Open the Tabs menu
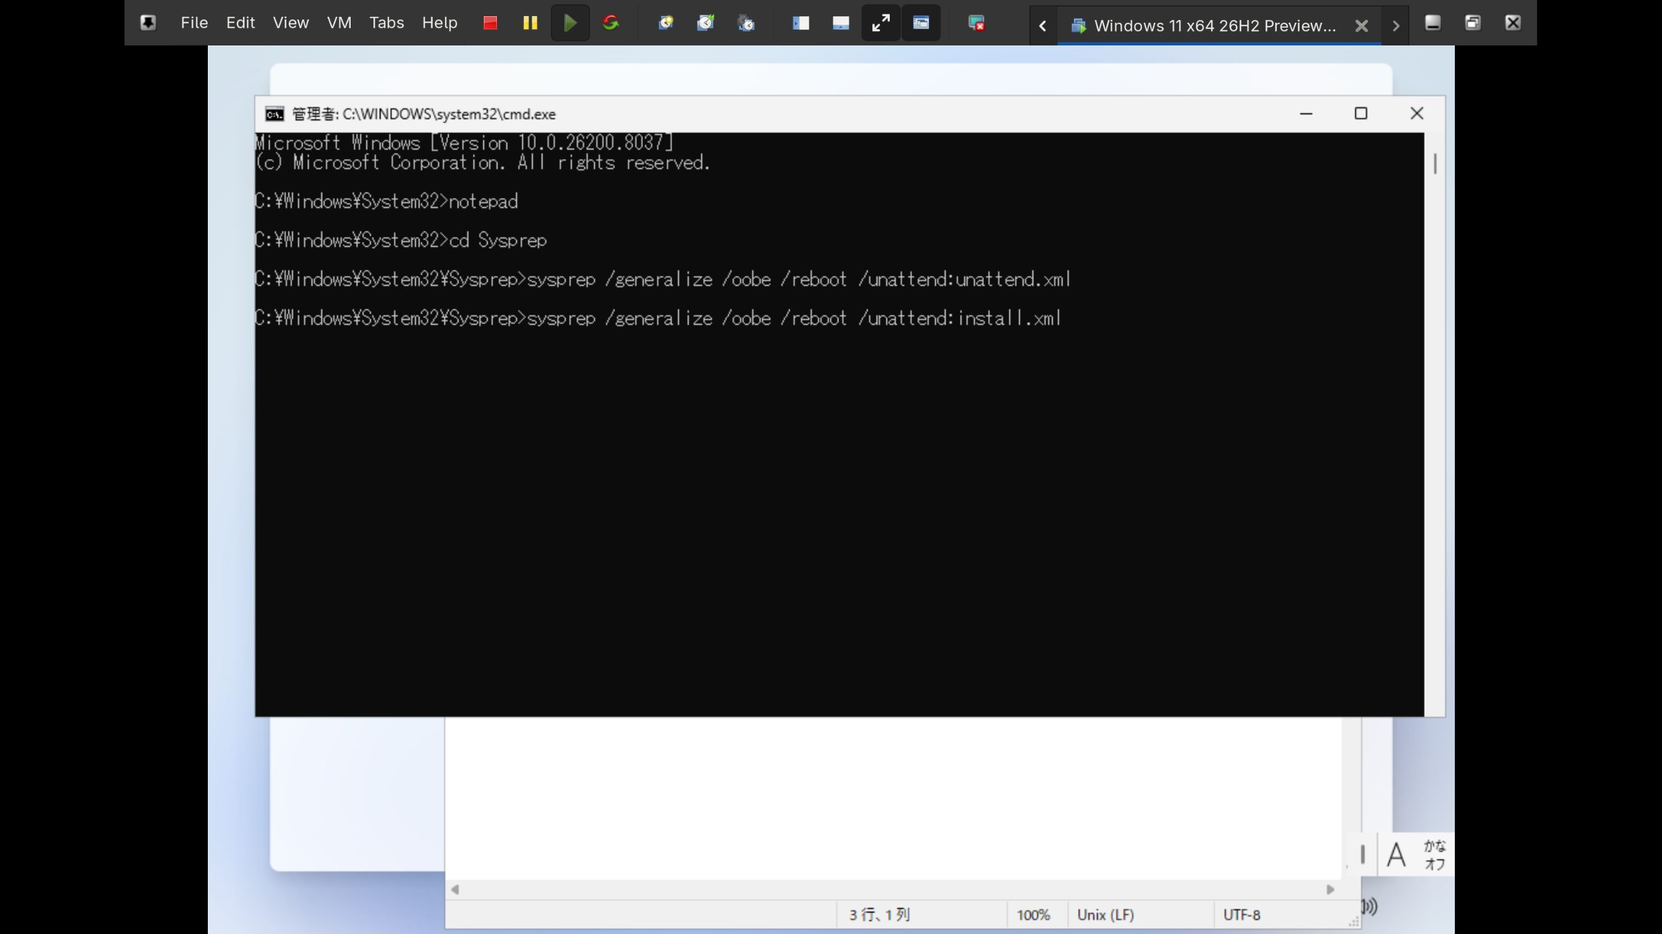The image size is (1662, 934). [386, 23]
